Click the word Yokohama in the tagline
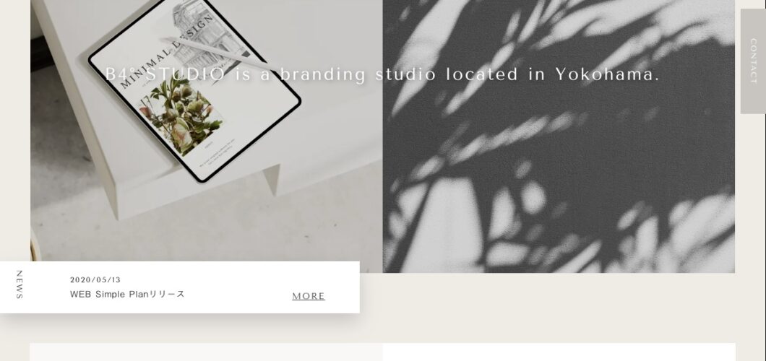The width and height of the screenshot is (766, 361). point(607,74)
